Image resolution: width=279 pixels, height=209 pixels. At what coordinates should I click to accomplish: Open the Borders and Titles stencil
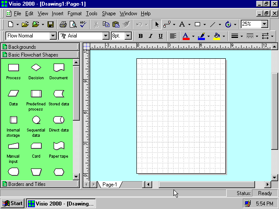click(x=40, y=184)
